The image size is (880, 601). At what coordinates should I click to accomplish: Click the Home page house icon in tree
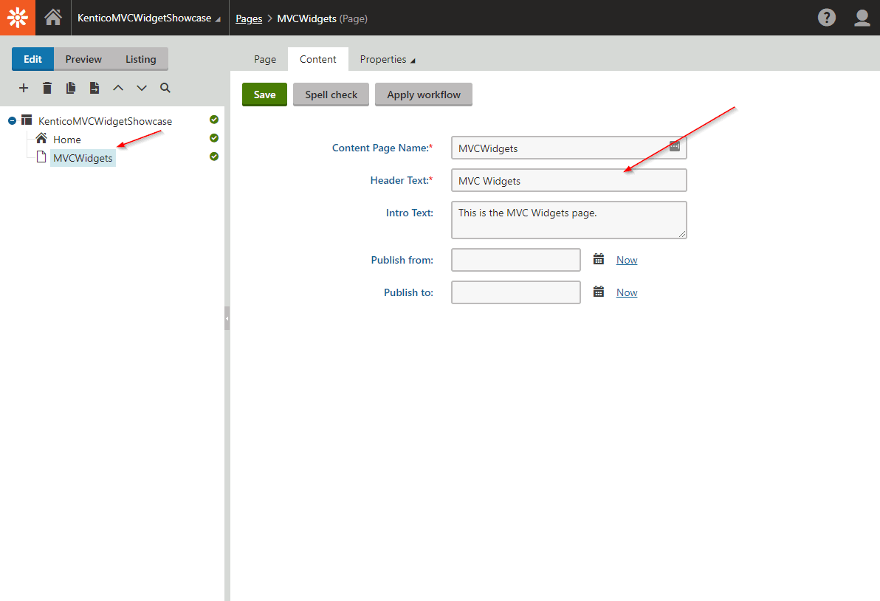(41, 138)
